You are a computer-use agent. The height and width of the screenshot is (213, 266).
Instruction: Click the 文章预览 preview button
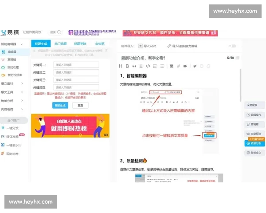(254, 134)
